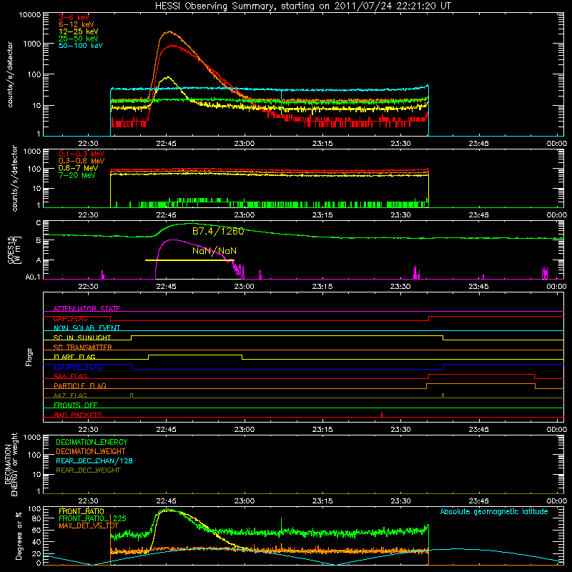Select the REAR_DEC_WEIGHT legend label

pyautogui.click(x=88, y=470)
